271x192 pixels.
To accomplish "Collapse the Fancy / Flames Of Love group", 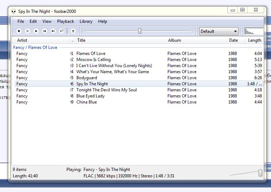I will click(x=35, y=47).
